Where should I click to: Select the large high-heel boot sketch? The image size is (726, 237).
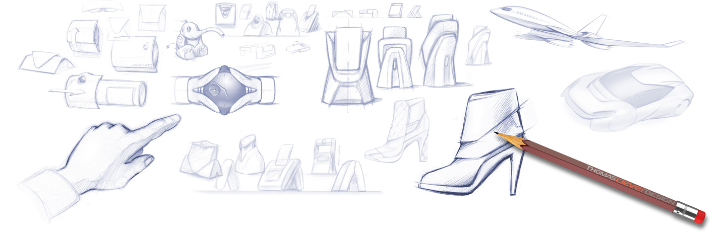(x=472, y=142)
